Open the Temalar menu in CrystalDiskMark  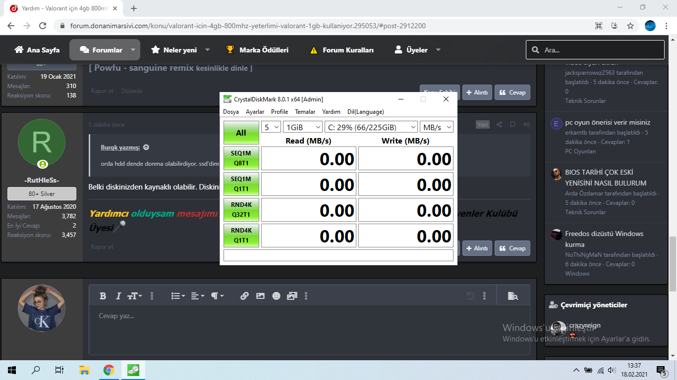pyautogui.click(x=305, y=112)
